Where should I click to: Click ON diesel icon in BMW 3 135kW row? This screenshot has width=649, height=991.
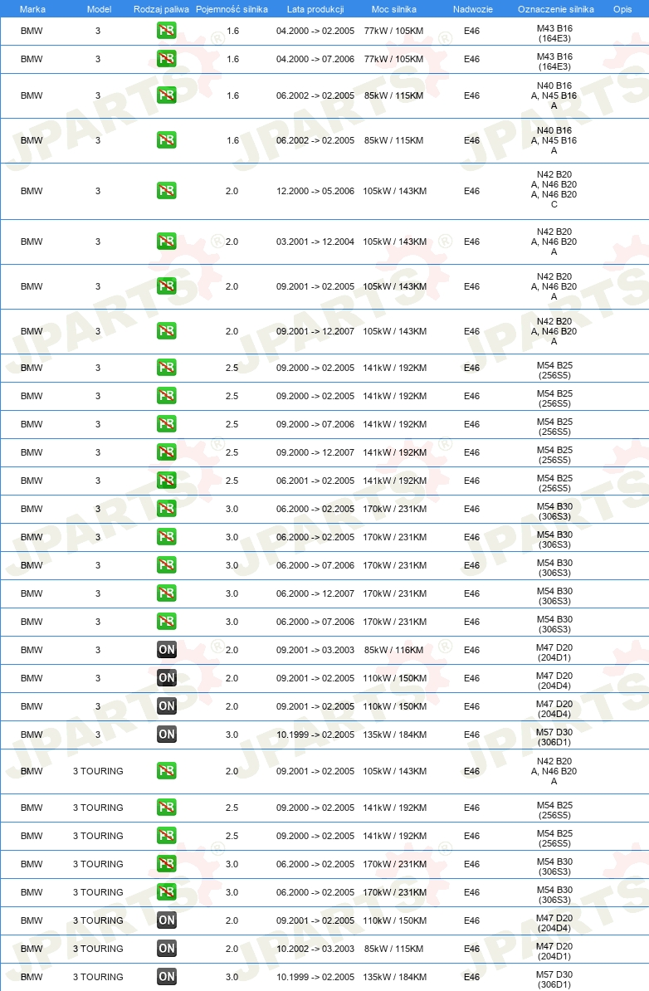click(166, 735)
